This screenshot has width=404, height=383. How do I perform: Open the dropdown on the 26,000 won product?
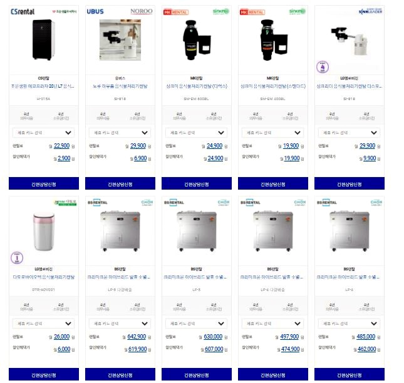pos(44,324)
